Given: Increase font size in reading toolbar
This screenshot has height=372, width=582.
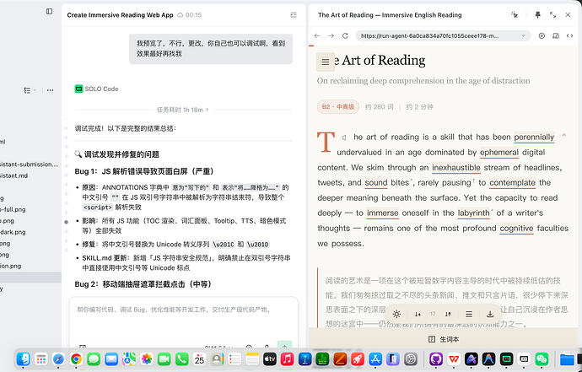Looking at the screenshot, I should click(448, 315).
